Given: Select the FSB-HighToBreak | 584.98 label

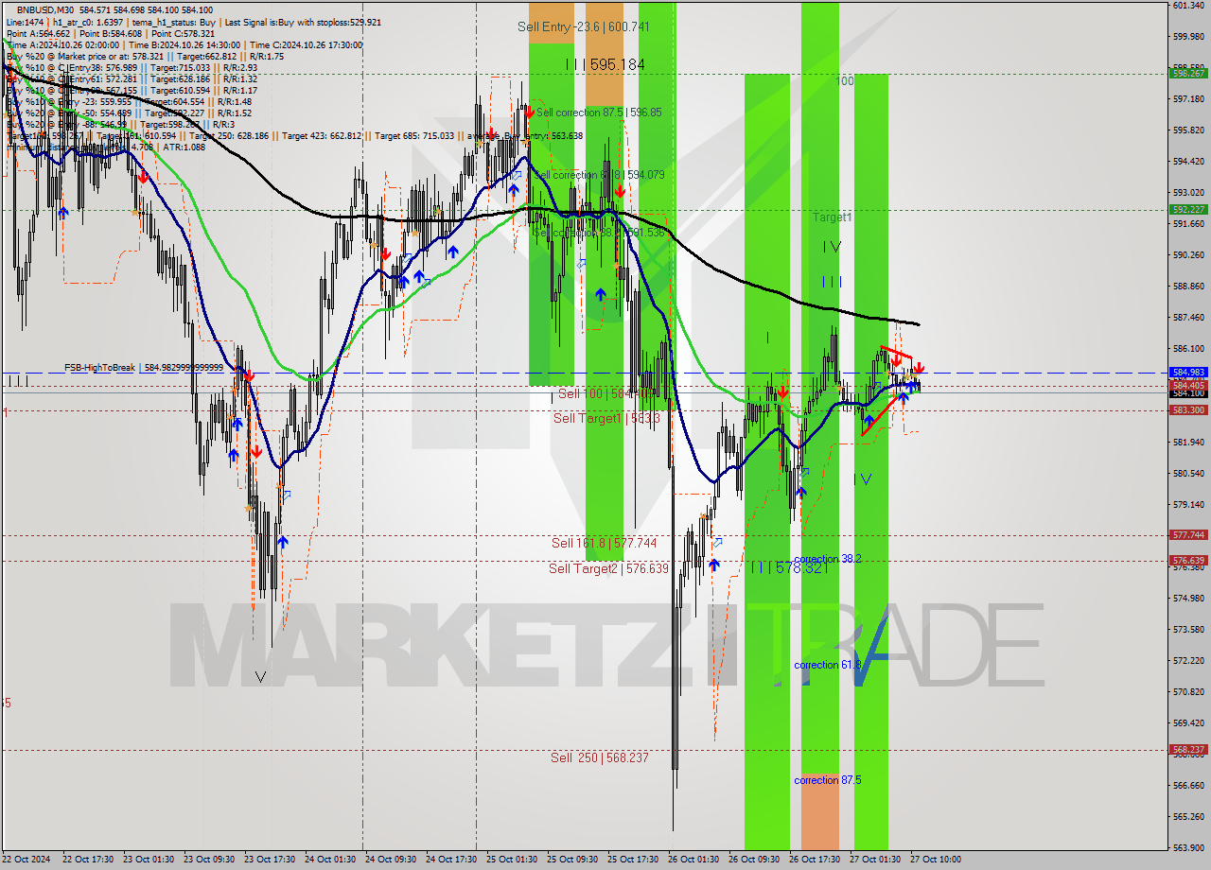Looking at the screenshot, I should [x=144, y=367].
